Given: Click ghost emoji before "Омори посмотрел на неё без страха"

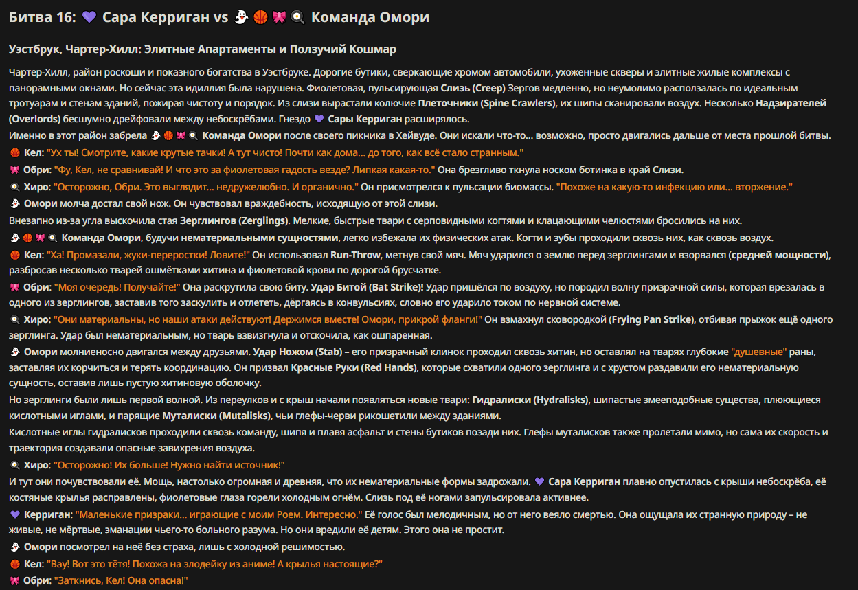Looking at the screenshot, I should pyautogui.click(x=15, y=547).
